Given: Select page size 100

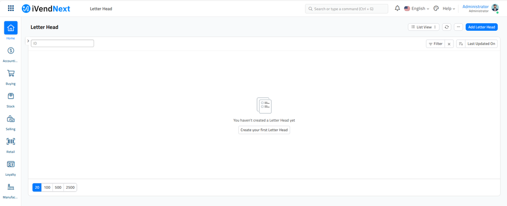Looking at the screenshot, I should pos(47,187).
